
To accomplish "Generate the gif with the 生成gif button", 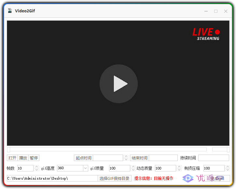I will pos(217,178).
